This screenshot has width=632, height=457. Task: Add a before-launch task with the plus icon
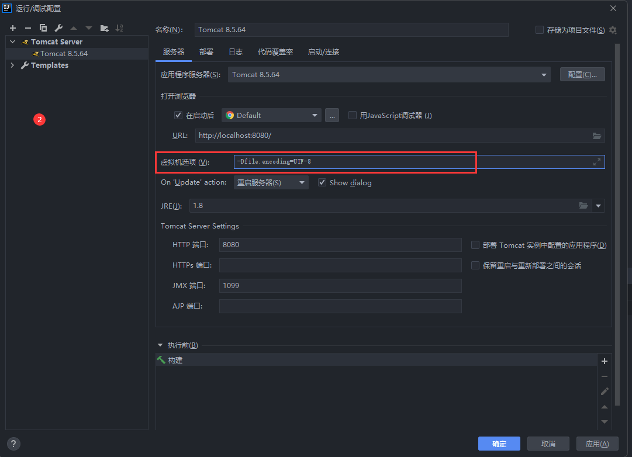[x=605, y=361]
